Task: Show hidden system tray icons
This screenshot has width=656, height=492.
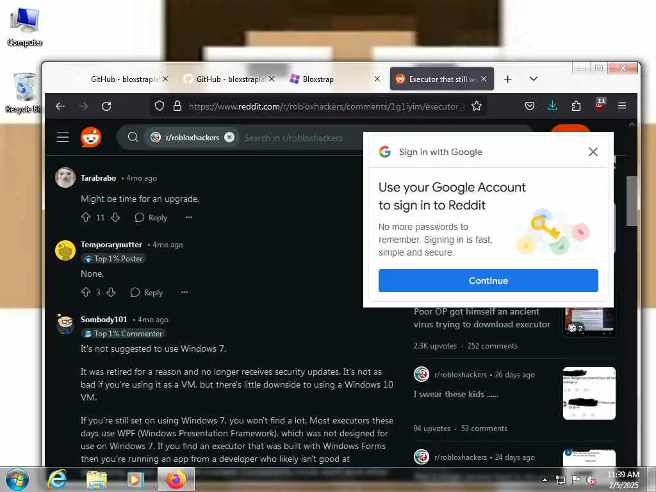Action: coord(545,480)
